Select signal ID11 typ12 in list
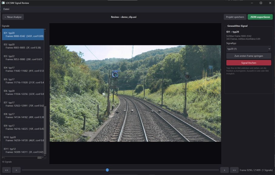Screen dimensions: 275x175 coord(23,150)
